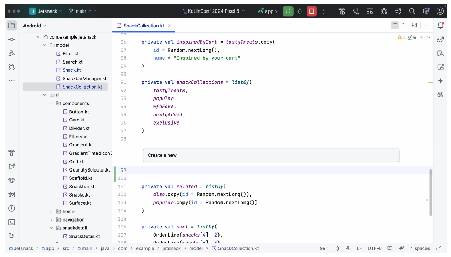Screen dimensions: 451x257
Task: Open more run actions vertical dots
Action: [x=323, y=11]
